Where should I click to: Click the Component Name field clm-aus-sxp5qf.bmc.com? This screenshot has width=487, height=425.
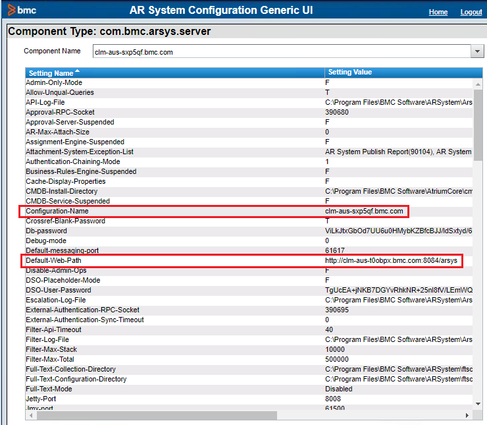282,51
